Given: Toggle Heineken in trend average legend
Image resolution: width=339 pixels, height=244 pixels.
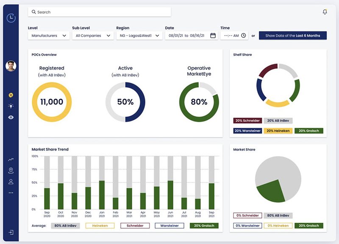Looking at the screenshot, I should [x=100, y=226].
